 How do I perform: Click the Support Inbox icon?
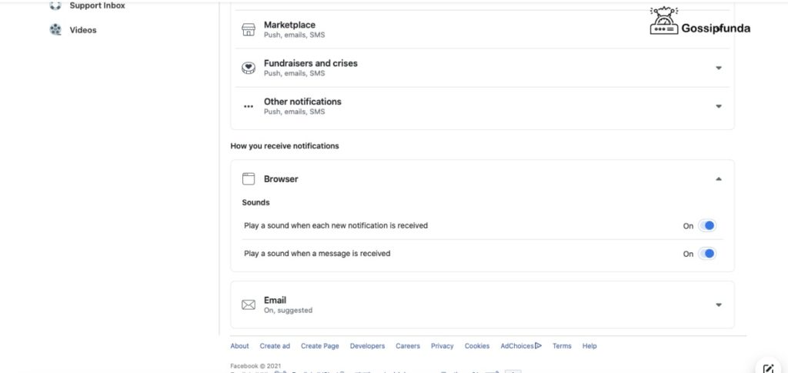(x=55, y=5)
